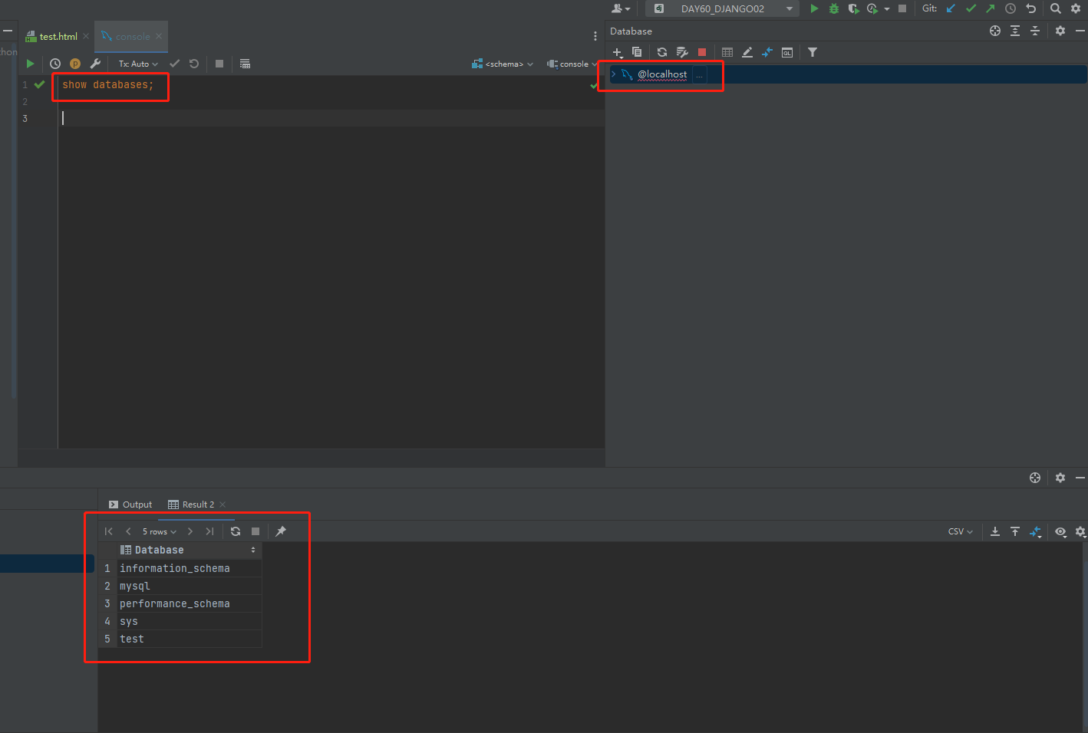This screenshot has width=1088, height=733.
Task: Go to last page of results
Action: [x=209, y=531]
